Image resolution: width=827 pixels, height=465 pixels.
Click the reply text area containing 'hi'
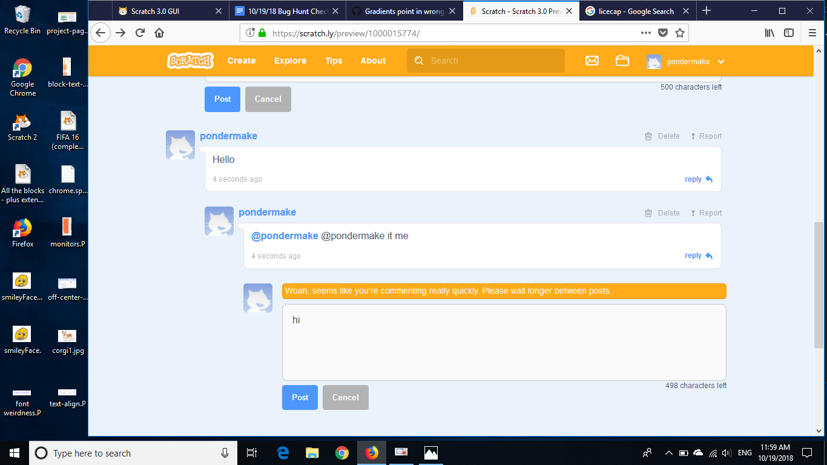504,342
